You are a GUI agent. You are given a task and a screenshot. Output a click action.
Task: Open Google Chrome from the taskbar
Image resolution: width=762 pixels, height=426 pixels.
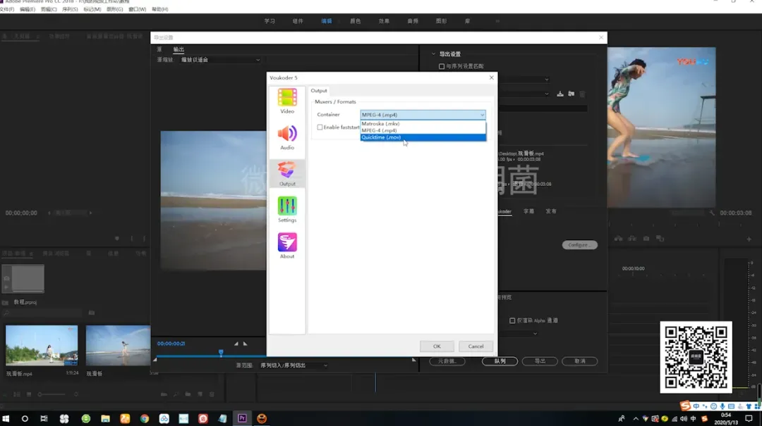tap(145, 418)
